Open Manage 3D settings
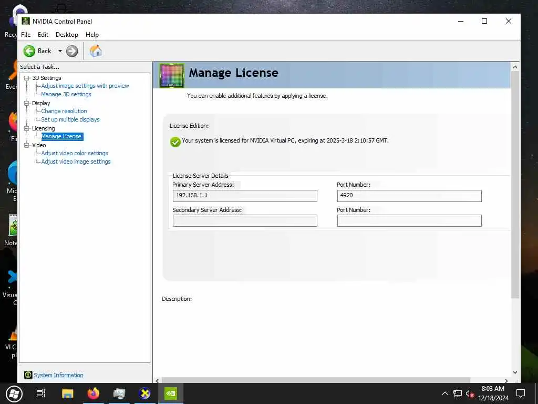 click(x=66, y=94)
